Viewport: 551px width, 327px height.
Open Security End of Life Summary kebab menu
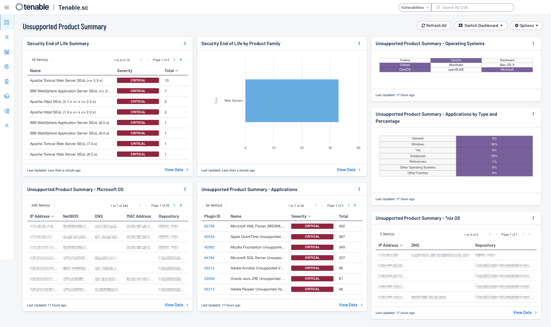point(185,43)
